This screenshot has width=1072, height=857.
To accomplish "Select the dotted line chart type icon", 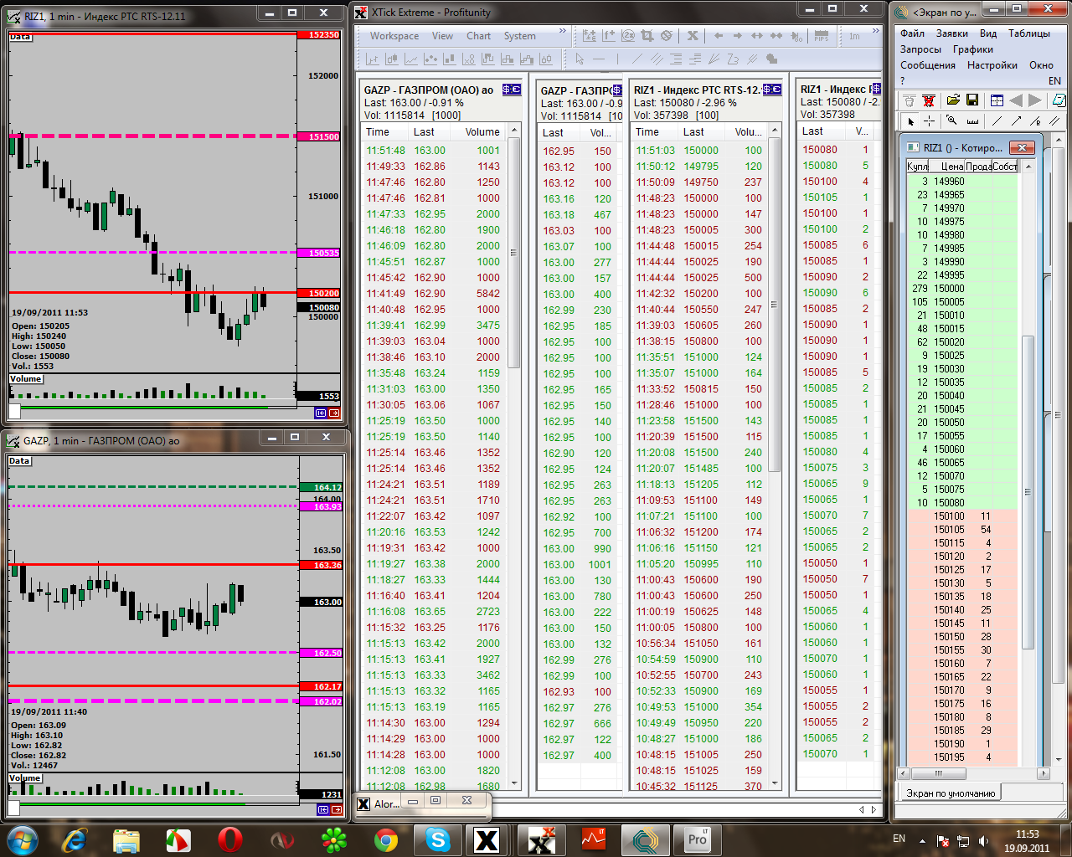I will point(430,59).
